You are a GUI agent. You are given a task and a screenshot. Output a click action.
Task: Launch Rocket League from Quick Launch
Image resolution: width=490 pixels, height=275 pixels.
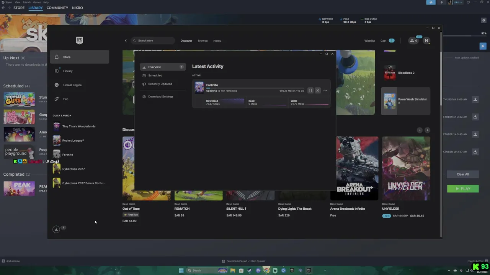click(79, 141)
